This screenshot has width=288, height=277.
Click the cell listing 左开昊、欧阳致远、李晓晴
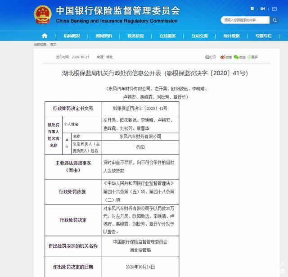[x=140, y=124]
